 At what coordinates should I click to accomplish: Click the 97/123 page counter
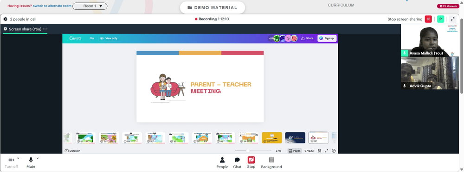point(309,151)
